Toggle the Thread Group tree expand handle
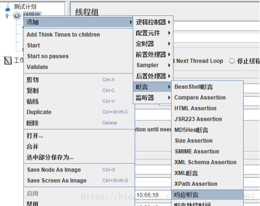The width and height of the screenshot is (260, 206). point(7,16)
